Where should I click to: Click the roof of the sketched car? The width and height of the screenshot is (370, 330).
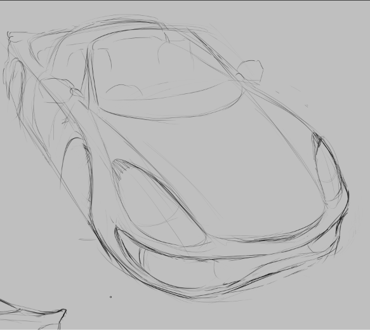[118, 27]
